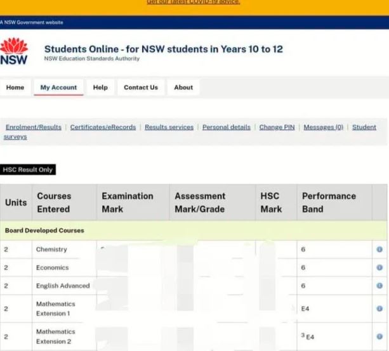Select the Mathematics Extension 1 course name
Viewport: 389px width, 351px height.
pyautogui.click(x=56, y=309)
